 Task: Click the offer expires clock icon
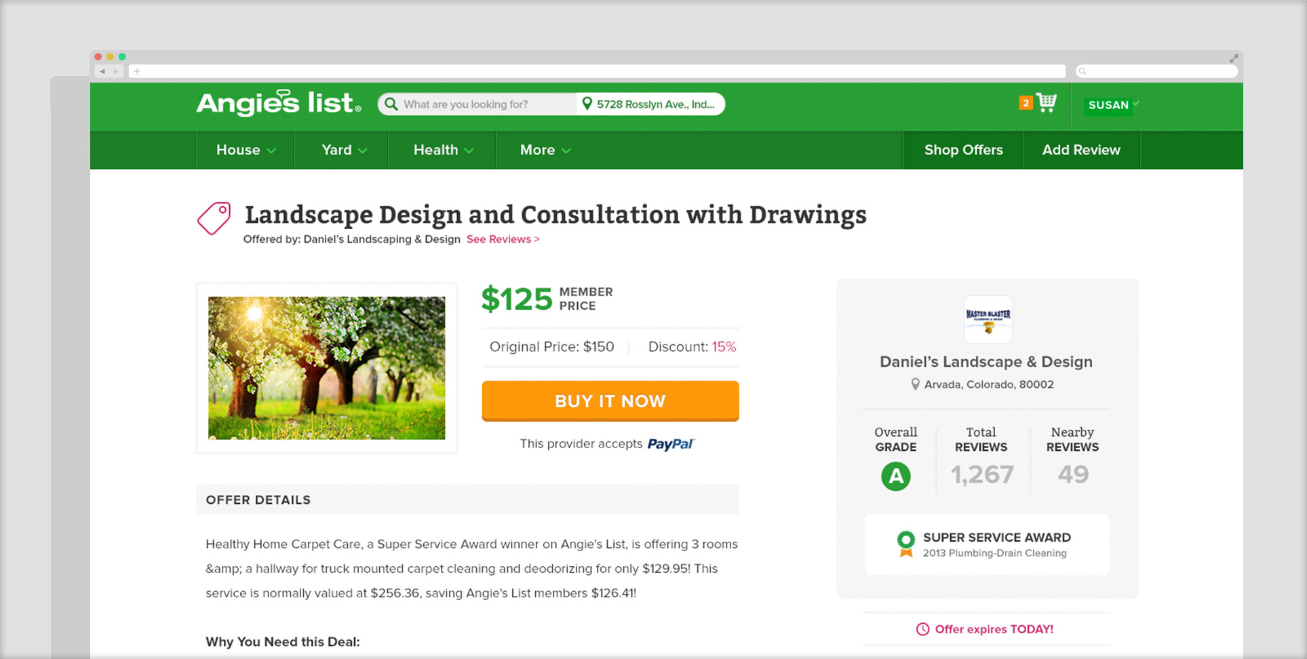[922, 629]
